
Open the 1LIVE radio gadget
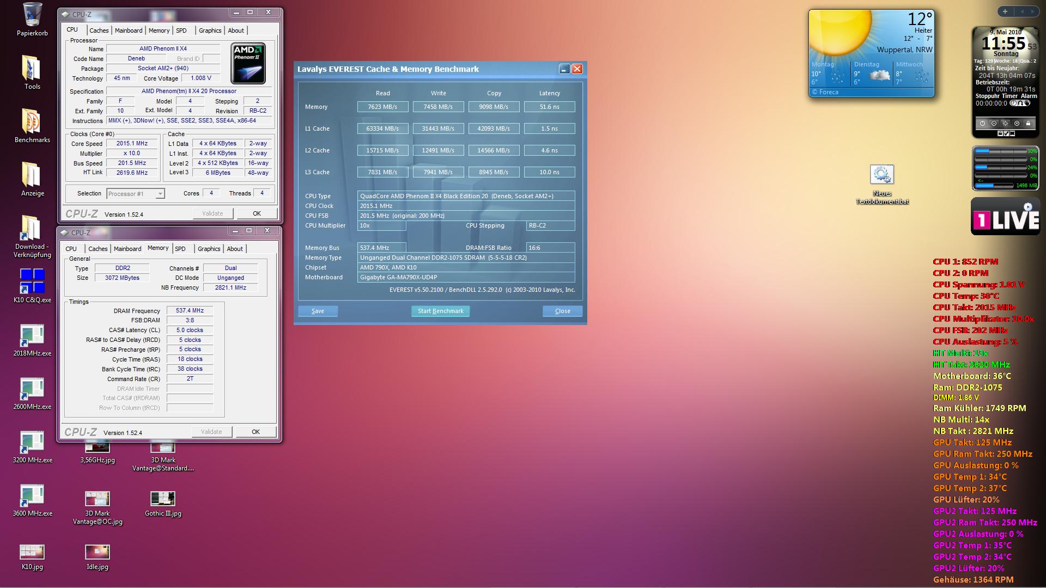click(x=1005, y=217)
